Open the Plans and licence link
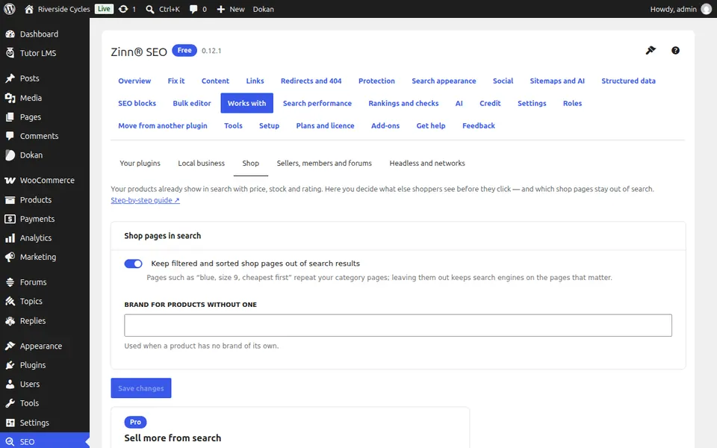 coord(325,125)
